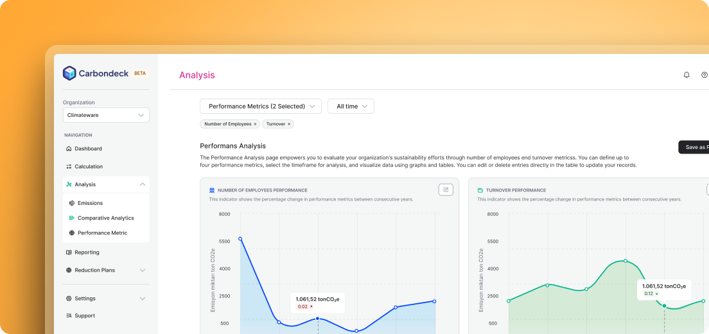Screen dimensions: 709x334
Task: Collapse the Analysis navigation section
Action: click(x=142, y=185)
